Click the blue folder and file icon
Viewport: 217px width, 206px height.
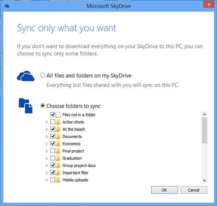[26, 106]
